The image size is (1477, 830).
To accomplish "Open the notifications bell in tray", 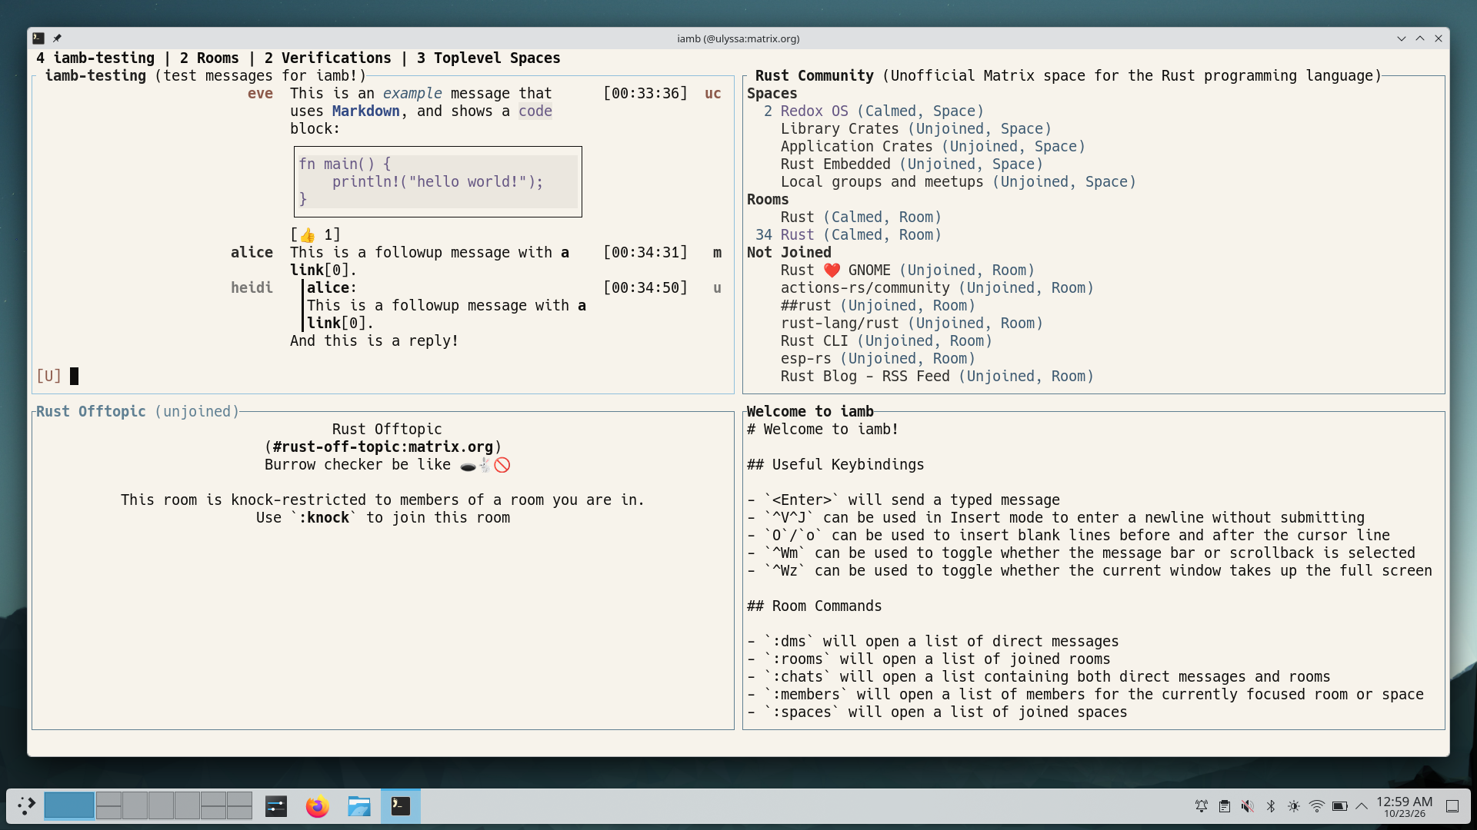I will pyautogui.click(x=1201, y=806).
